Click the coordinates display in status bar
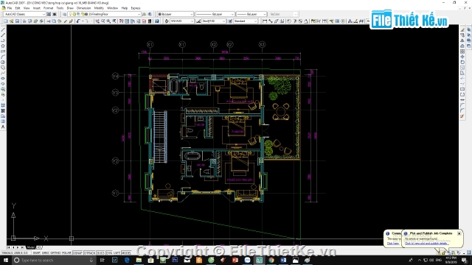 pos(15,253)
